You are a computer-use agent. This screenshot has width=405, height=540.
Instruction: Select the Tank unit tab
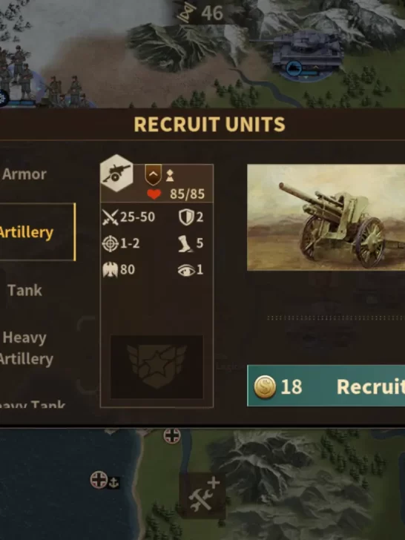pyautogui.click(x=24, y=290)
